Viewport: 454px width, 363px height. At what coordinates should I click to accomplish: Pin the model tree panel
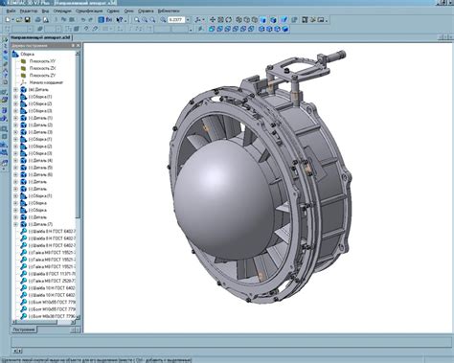point(73,46)
